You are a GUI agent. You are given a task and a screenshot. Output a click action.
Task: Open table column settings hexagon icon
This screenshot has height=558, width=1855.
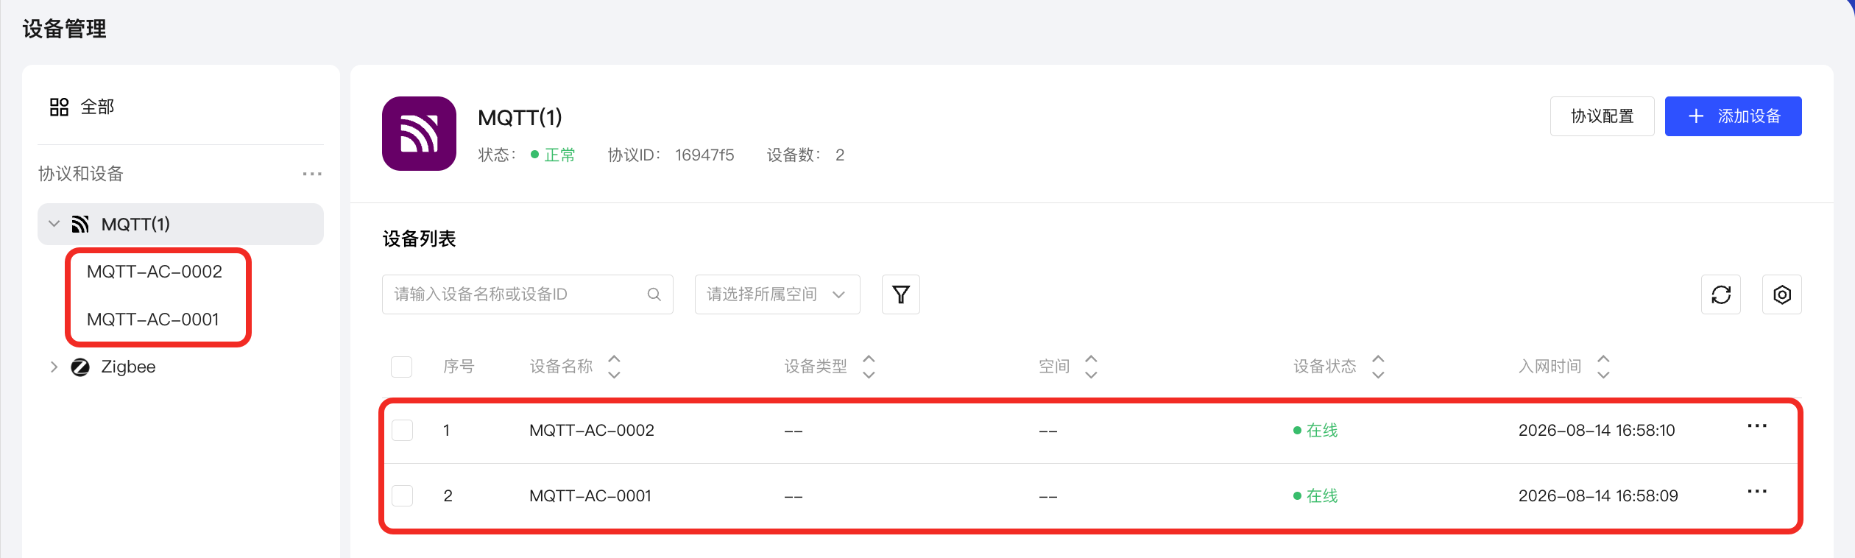[1781, 294]
